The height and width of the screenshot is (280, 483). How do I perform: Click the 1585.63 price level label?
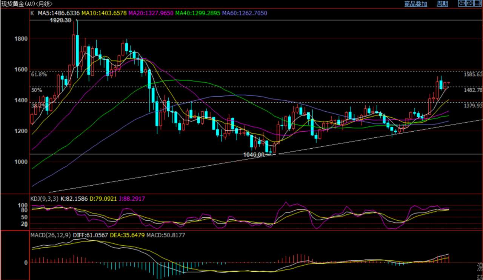pos(473,75)
